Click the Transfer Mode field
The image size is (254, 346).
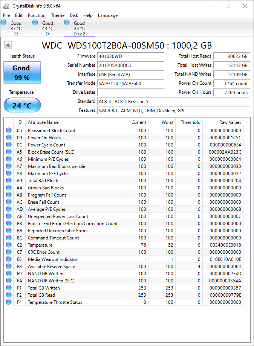(x=130, y=84)
